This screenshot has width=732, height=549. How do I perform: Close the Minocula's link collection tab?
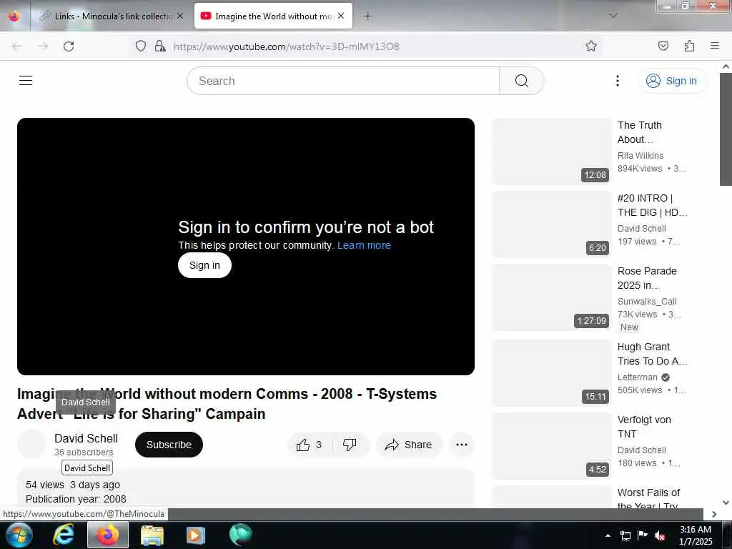180,16
